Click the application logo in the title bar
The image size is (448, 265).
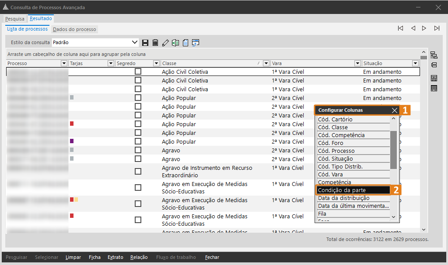point(5,7)
